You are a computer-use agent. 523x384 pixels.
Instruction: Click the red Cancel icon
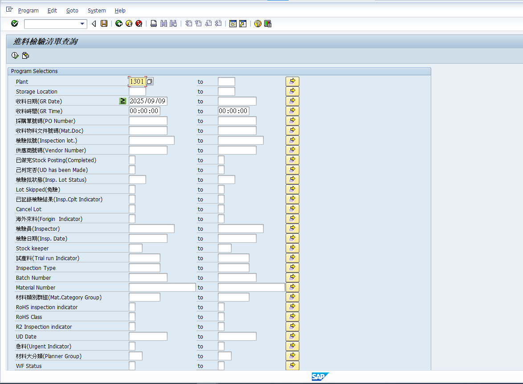[139, 24]
